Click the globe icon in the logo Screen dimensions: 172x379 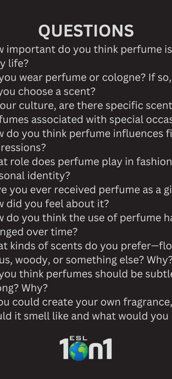(78, 351)
